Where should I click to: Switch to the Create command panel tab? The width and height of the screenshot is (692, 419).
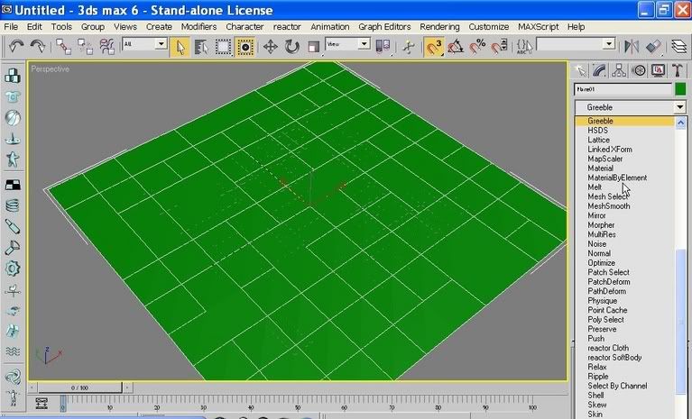coord(581,70)
